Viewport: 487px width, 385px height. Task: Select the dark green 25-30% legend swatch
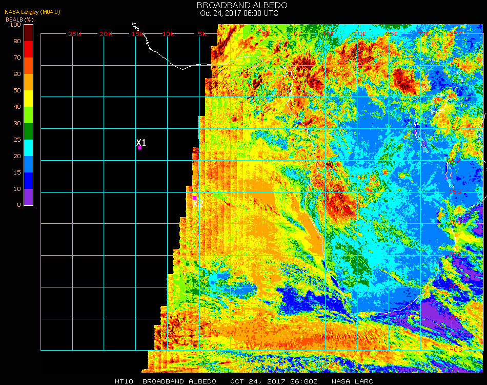pyautogui.click(x=29, y=131)
